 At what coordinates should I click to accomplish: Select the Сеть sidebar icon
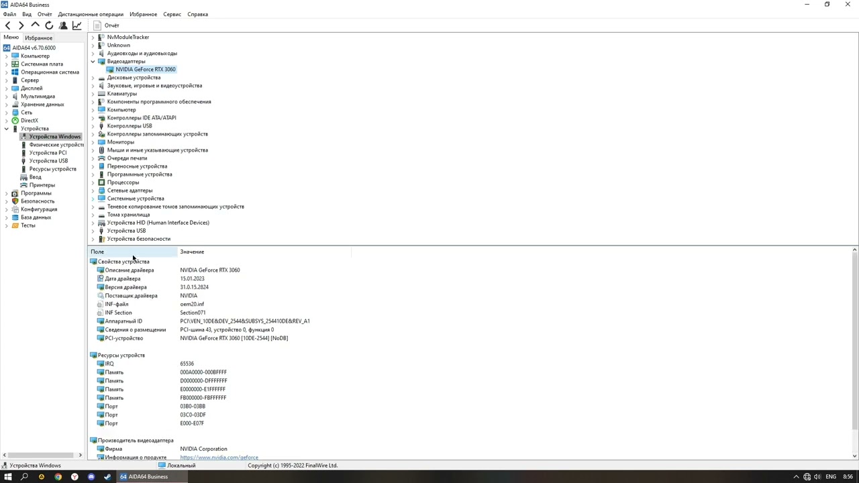pyautogui.click(x=15, y=112)
